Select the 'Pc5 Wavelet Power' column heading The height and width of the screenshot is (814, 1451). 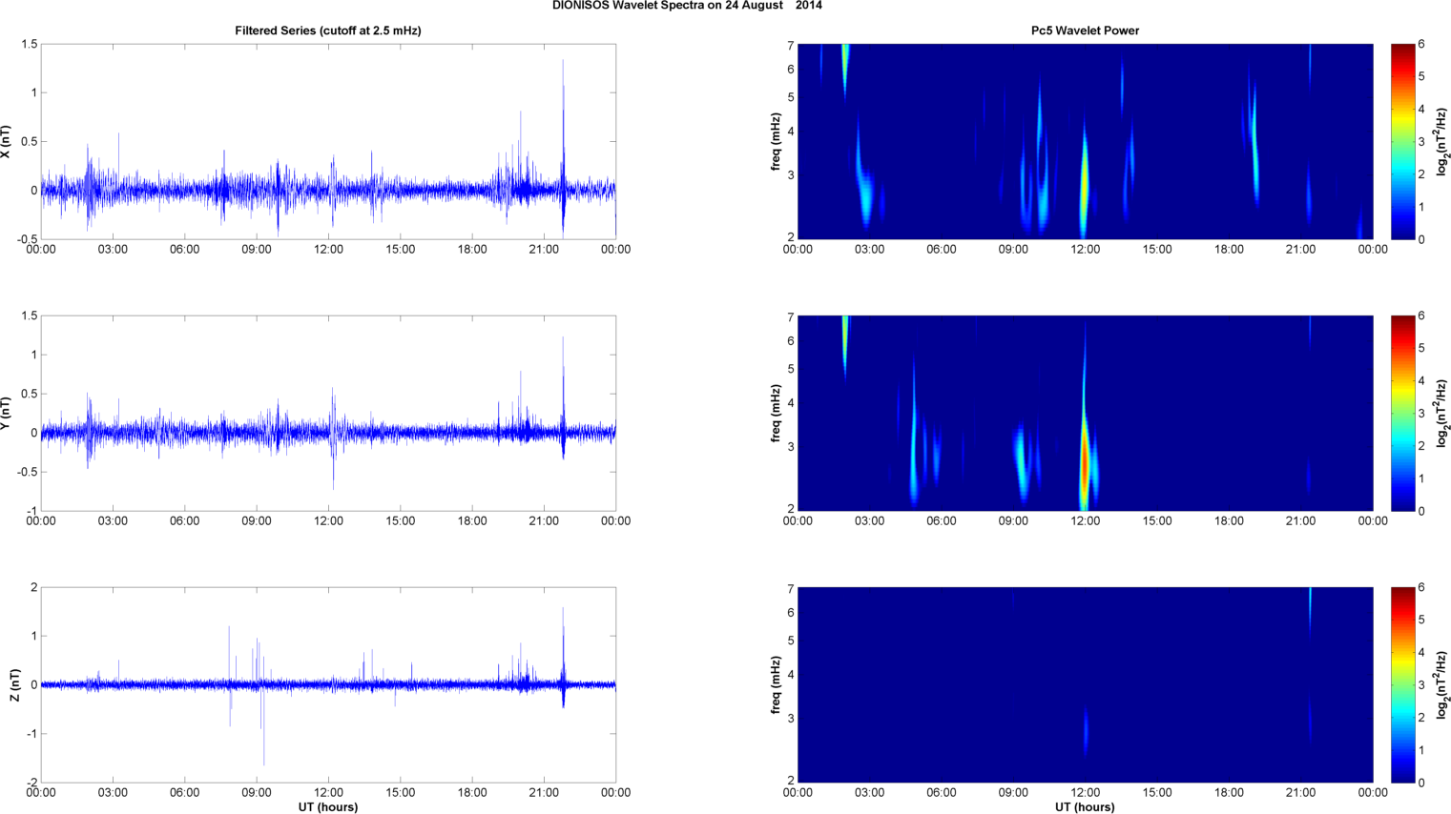tap(1085, 31)
